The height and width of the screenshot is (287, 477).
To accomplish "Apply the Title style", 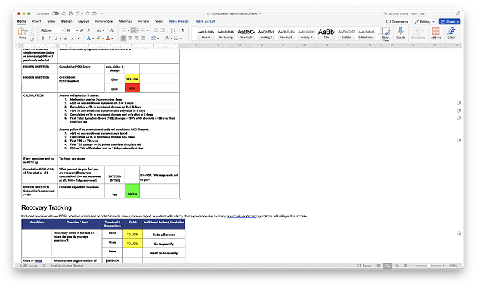I will [326, 33].
